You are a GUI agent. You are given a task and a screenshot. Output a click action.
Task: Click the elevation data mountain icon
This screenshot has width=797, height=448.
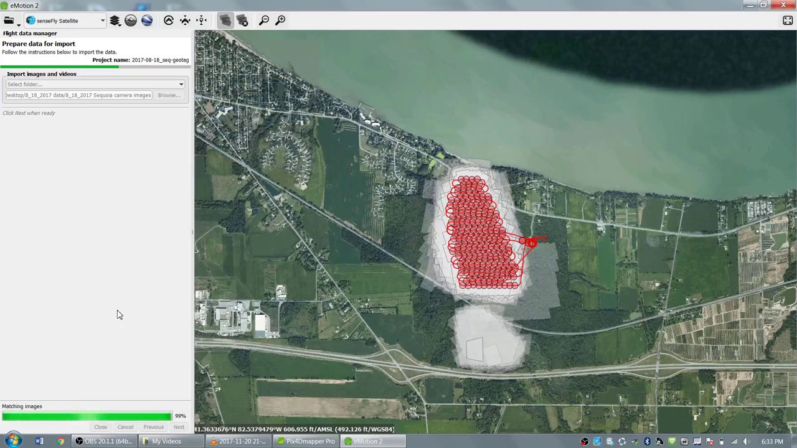tap(131, 21)
